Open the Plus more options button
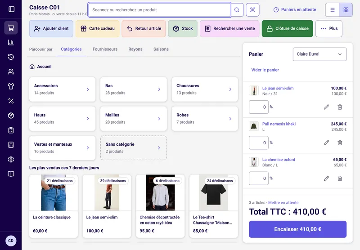Image resolution: width=360 pixels, height=250 pixels. tap(329, 29)
